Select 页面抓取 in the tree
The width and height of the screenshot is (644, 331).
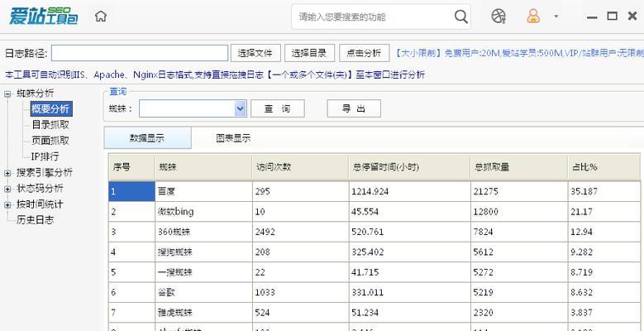(50, 141)
